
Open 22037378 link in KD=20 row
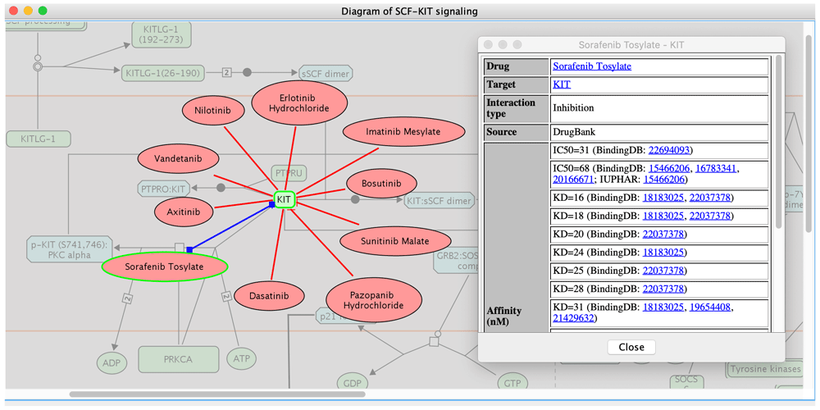point(663,234)
